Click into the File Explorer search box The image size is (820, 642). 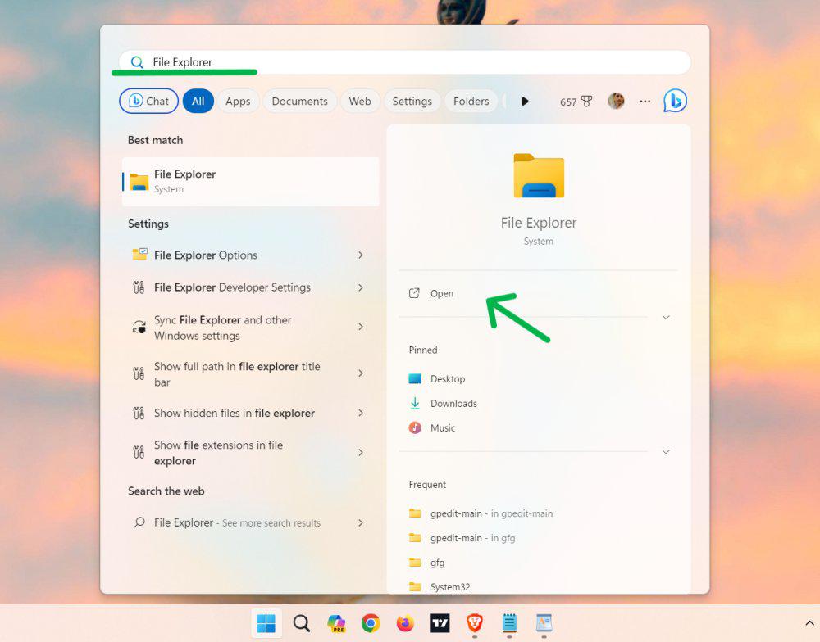[404, 62]
